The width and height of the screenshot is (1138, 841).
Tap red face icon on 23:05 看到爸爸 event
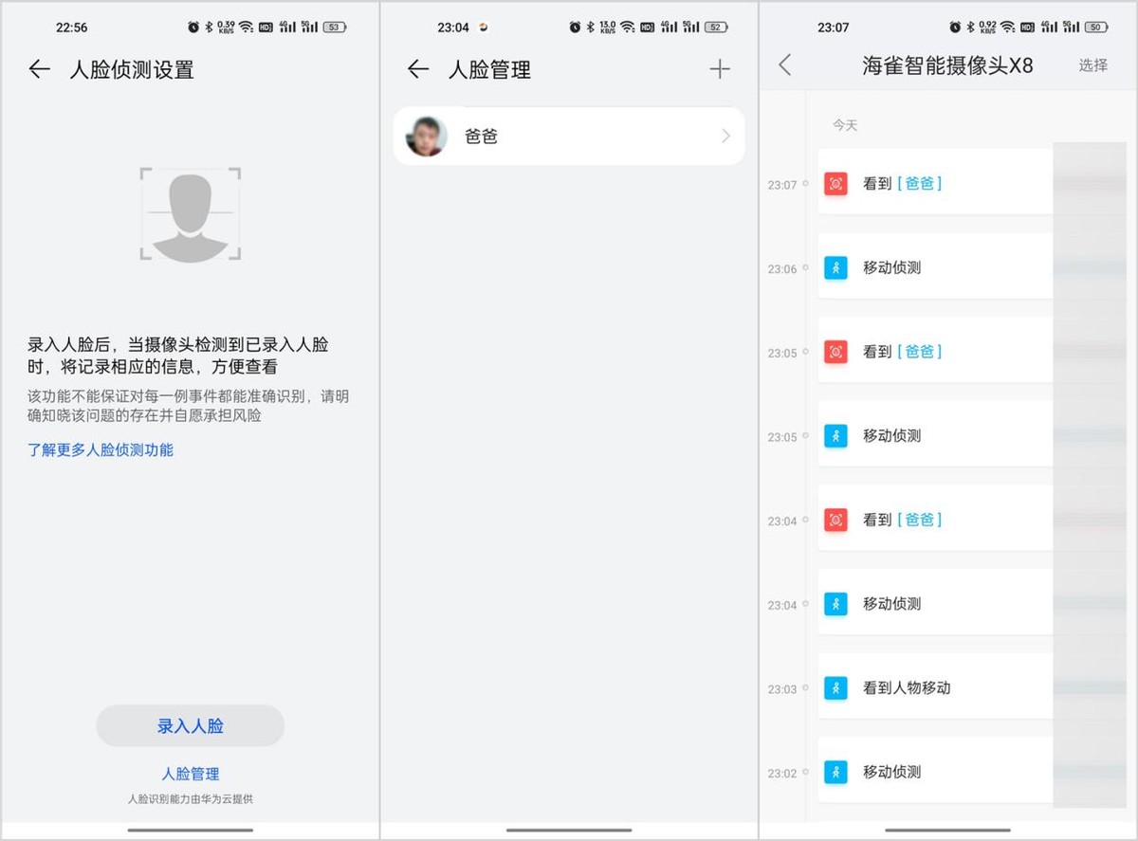click(835, 352)
